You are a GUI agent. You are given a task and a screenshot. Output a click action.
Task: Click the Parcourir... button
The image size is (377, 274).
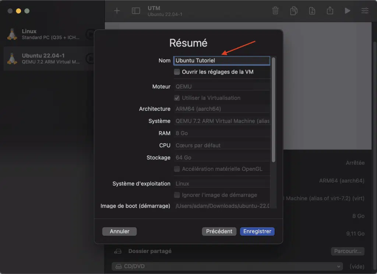click(348, 251)
